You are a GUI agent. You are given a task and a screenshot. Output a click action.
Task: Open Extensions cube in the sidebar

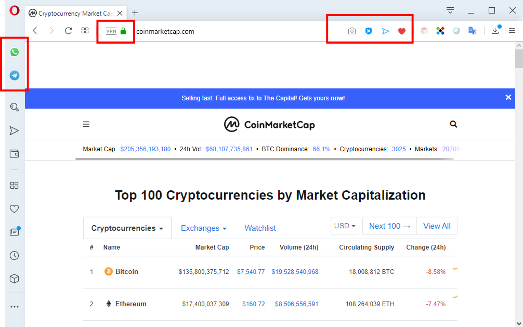point(14,279)
